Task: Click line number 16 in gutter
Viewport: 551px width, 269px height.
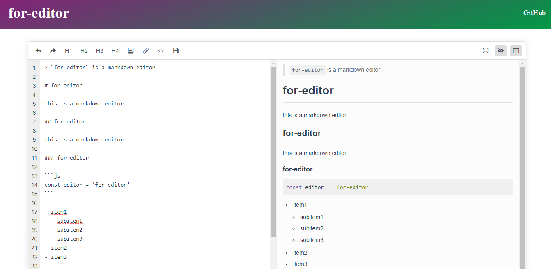Action: (34, 203)
